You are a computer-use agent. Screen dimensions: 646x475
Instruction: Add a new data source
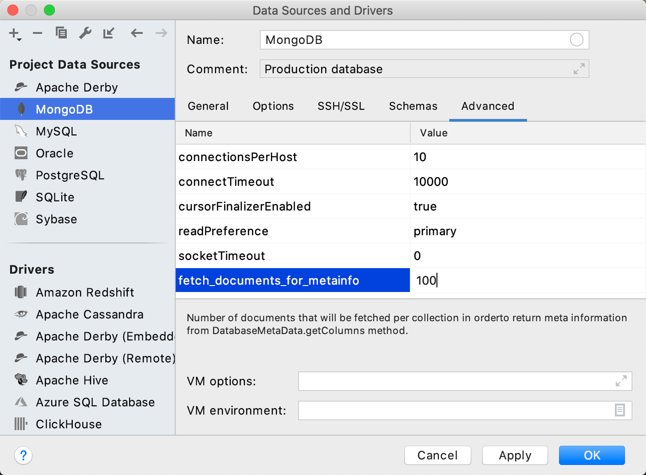coord(13,33)
